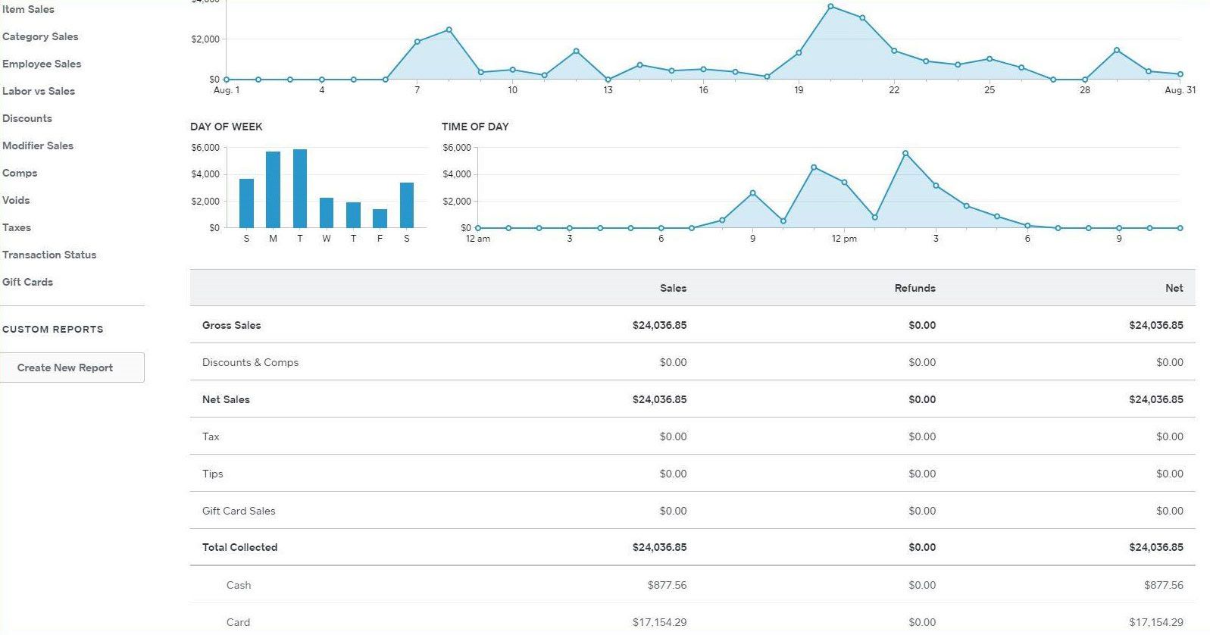
Task: Open the Gift Cards report
Action: click(28, 282)
